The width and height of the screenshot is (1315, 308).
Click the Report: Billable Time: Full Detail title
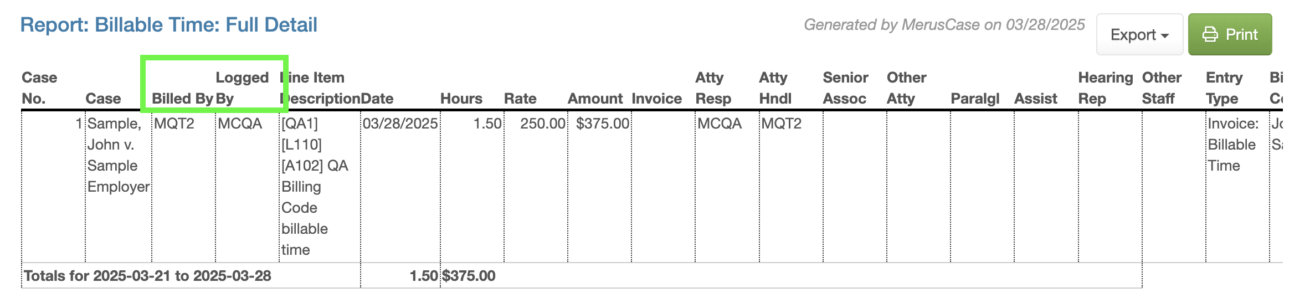169,25
